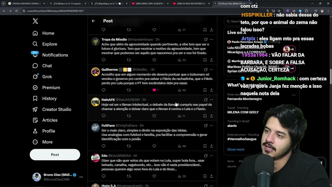
Task: Open FutiFans' profile avatar
Action: click(95, 128)
